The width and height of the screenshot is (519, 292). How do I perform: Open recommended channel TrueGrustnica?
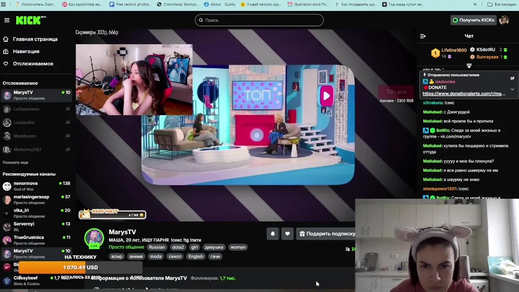click(x=36, y=240)
